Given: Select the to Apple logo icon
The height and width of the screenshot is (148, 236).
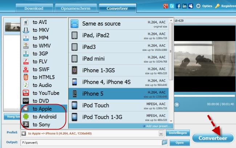Looking at the screenshot, I should click(26, 109).
